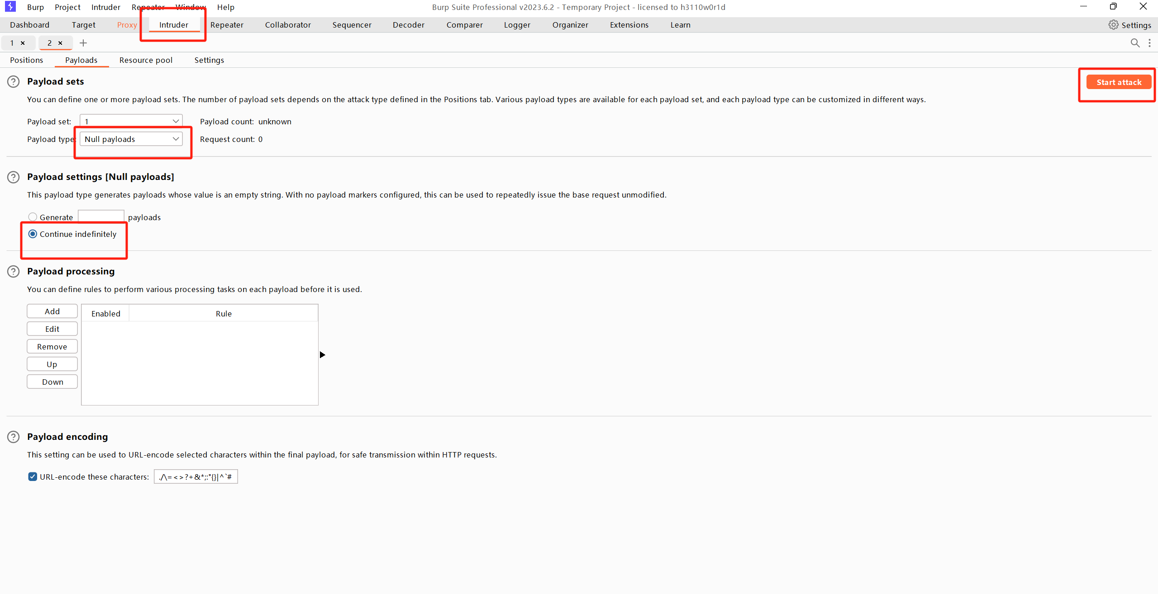1158x594 pixels.
Task: Open the Payload set dropdown
Action: (x=131, y=121)
